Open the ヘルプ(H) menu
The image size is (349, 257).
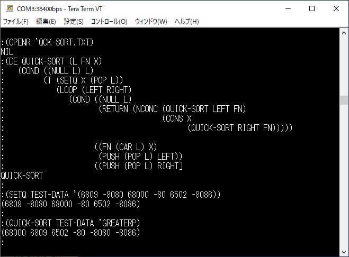(187, 22)
